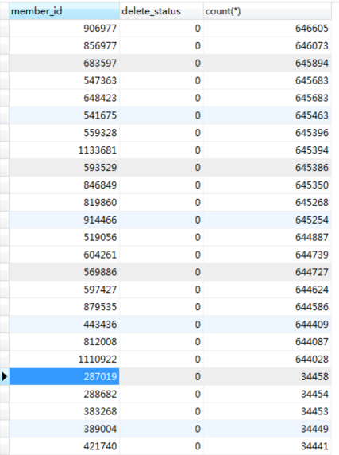Select the highlighted cell 287019

(64, 377)
